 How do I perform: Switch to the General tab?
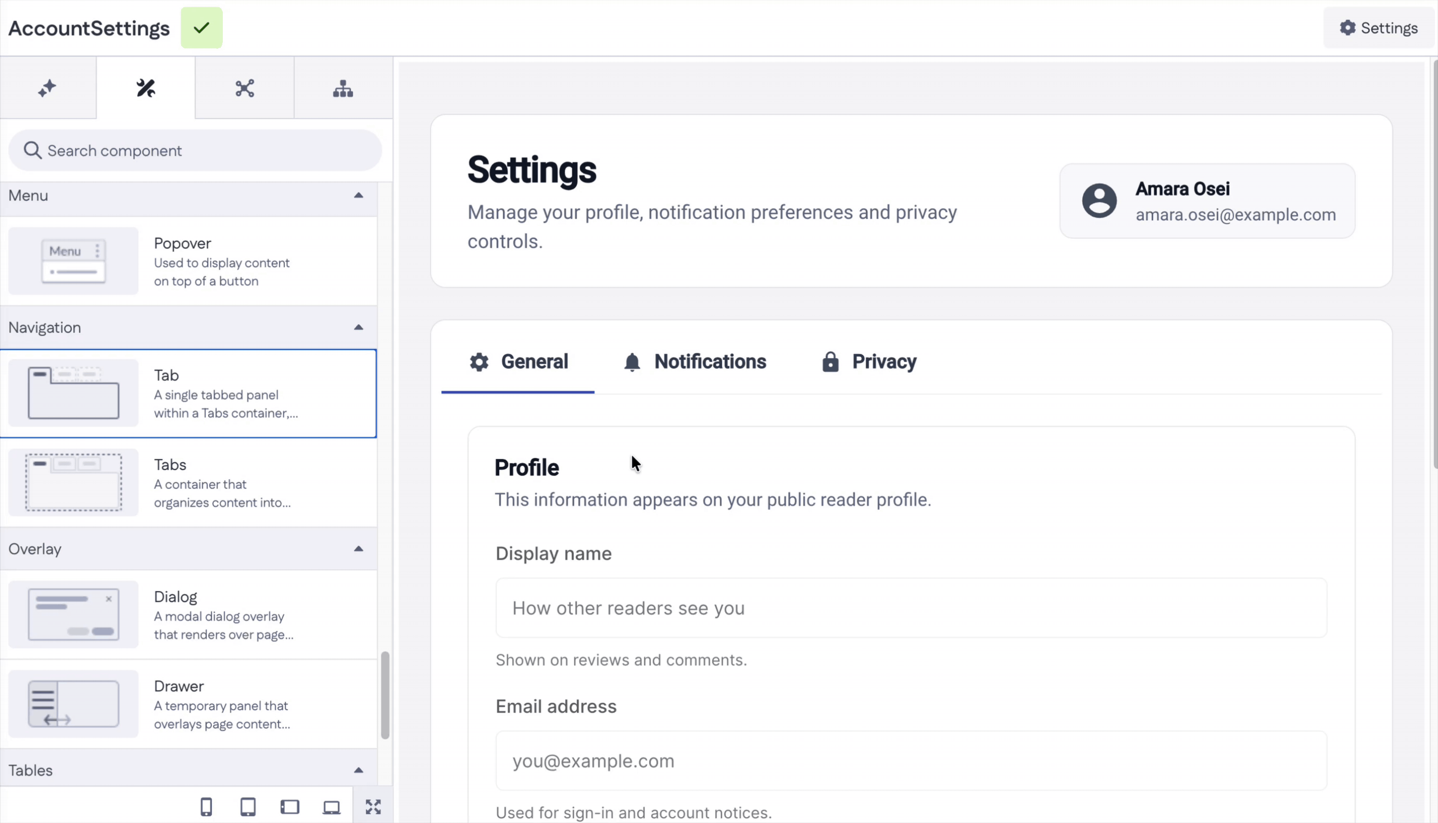518,362
